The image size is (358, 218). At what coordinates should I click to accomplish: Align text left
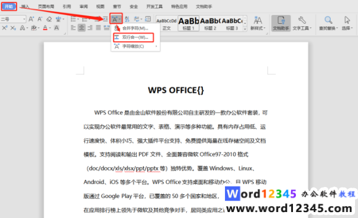coord(73,28)
